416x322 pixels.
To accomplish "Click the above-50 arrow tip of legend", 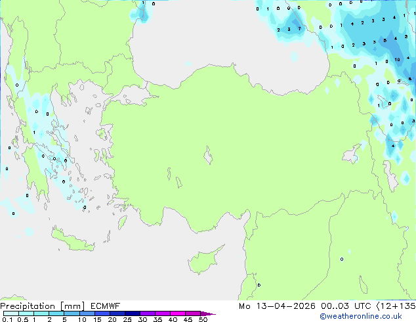I will [208, 313].
